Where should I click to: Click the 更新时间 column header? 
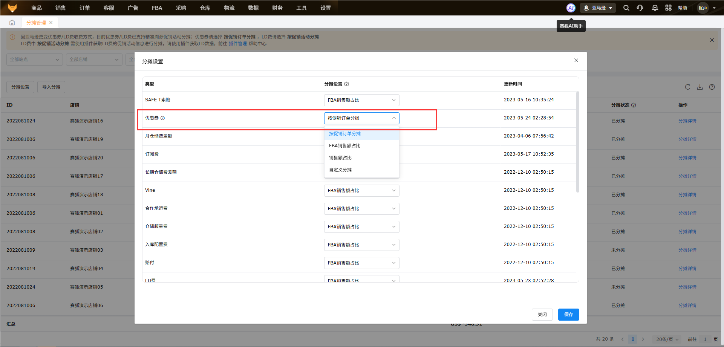tap(513, 84)
